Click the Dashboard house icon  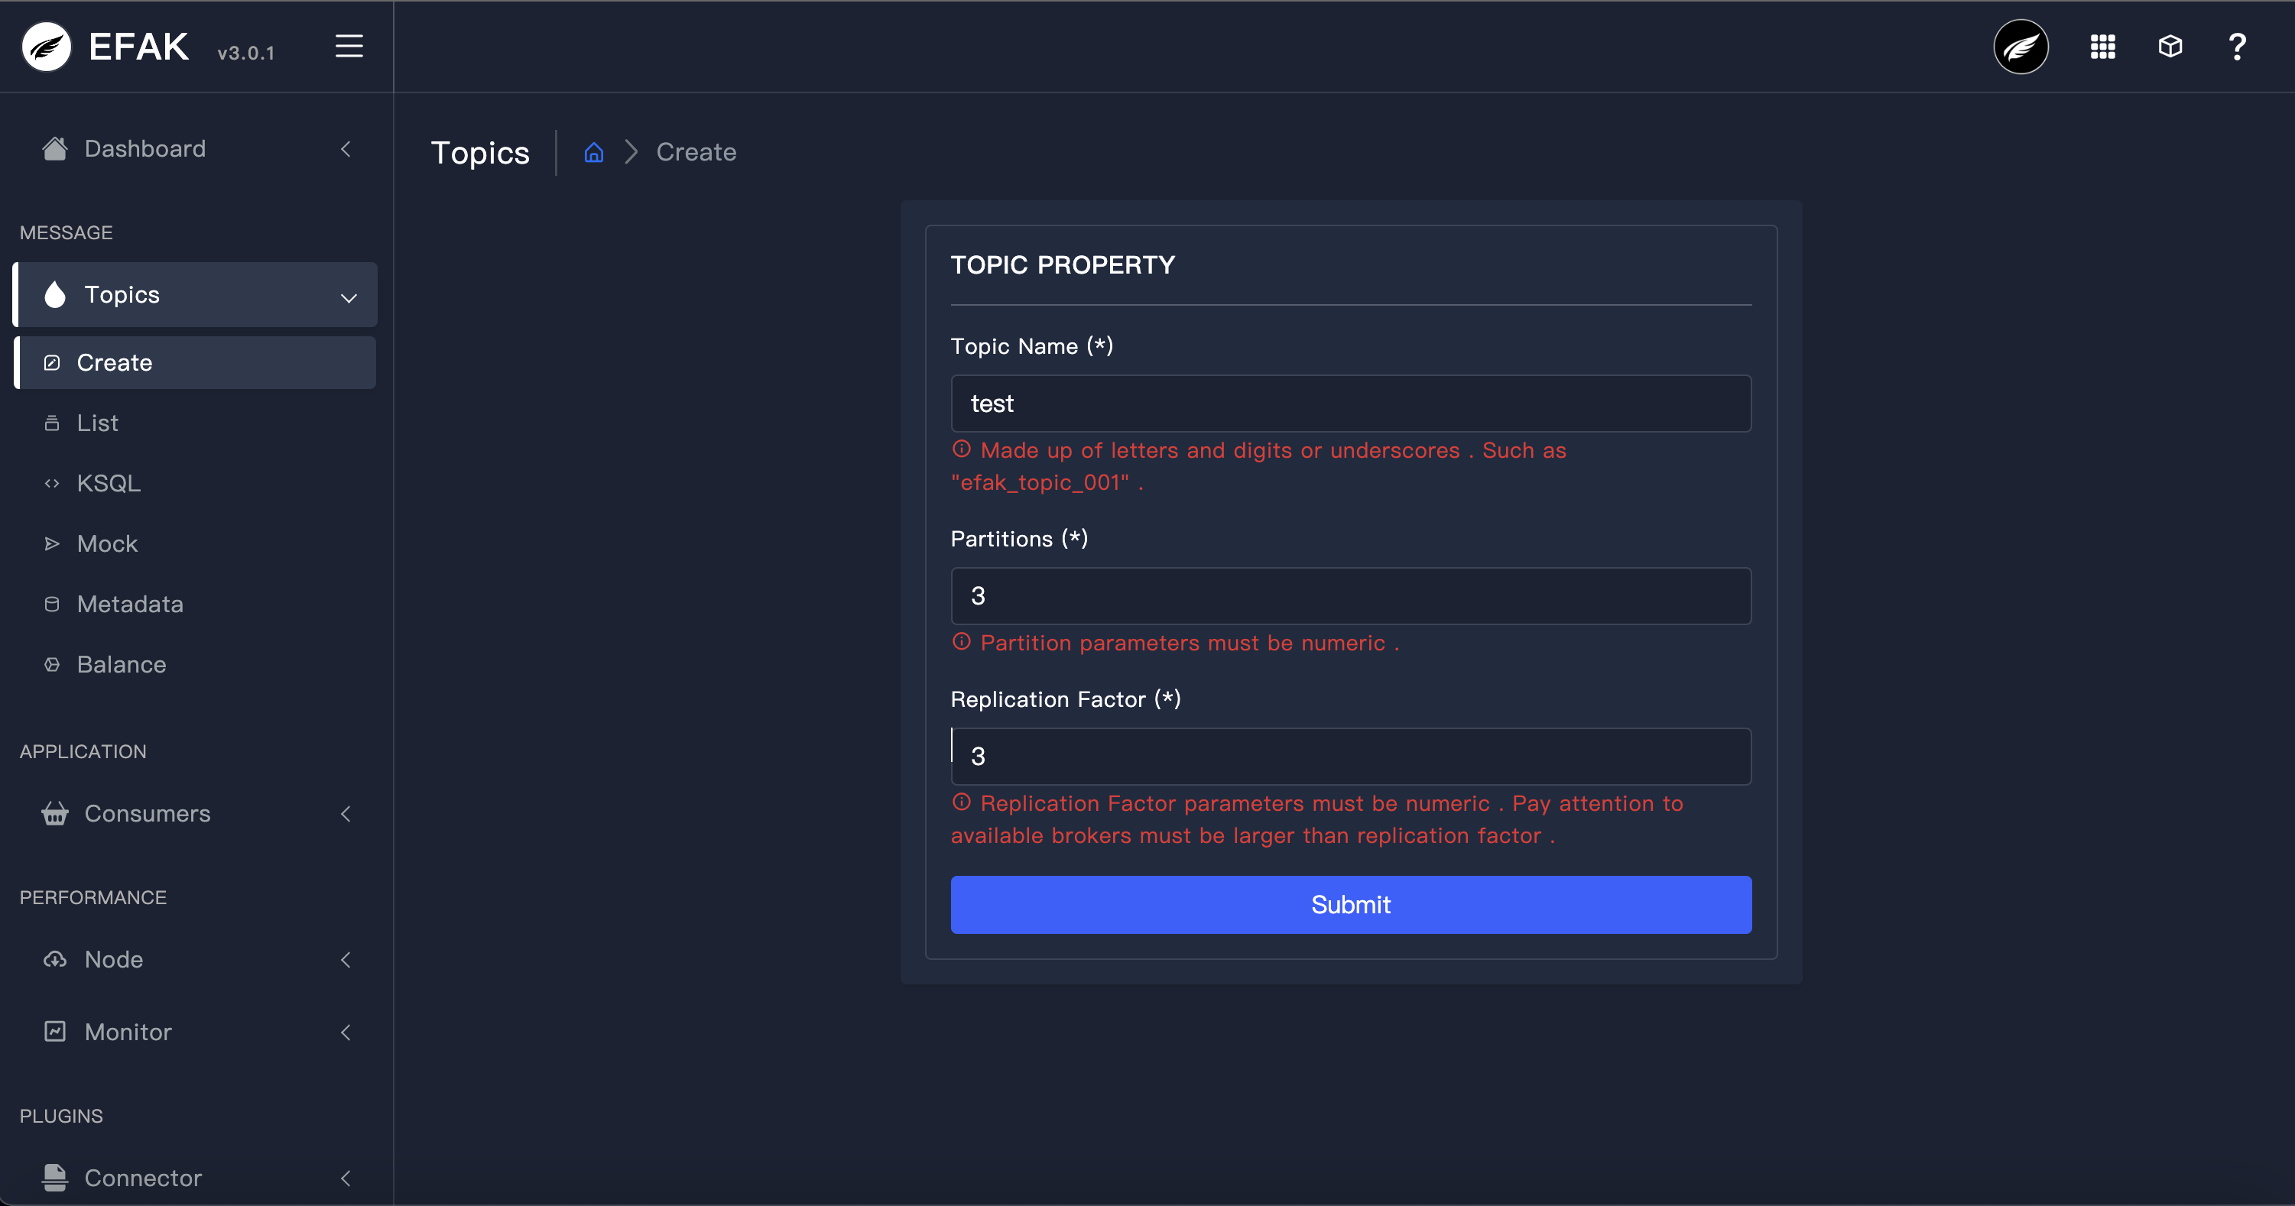[x=55, y=149]
